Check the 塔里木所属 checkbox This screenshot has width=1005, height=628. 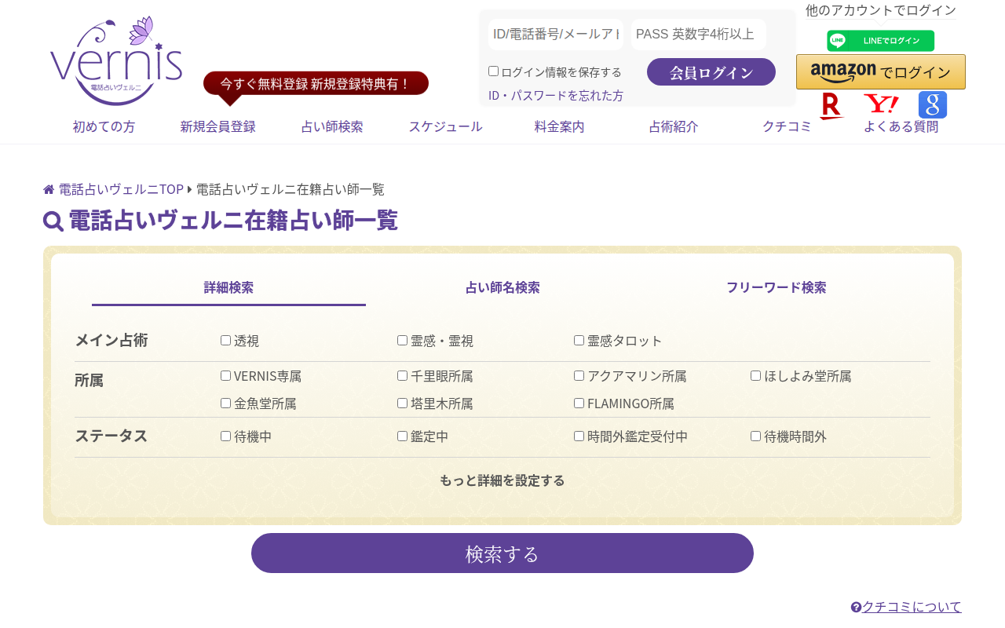pyautogui.click(x=402, y=403)
